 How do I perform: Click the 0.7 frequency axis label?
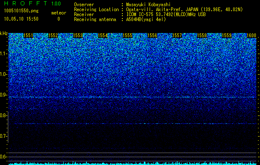coord(3,136)
